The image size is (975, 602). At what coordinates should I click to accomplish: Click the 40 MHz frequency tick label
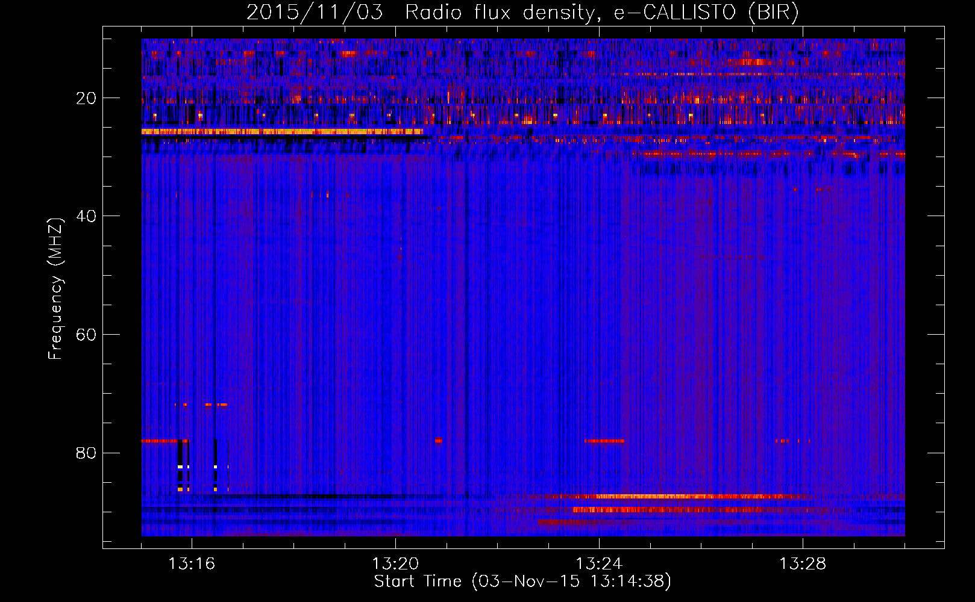click(86, 216)
